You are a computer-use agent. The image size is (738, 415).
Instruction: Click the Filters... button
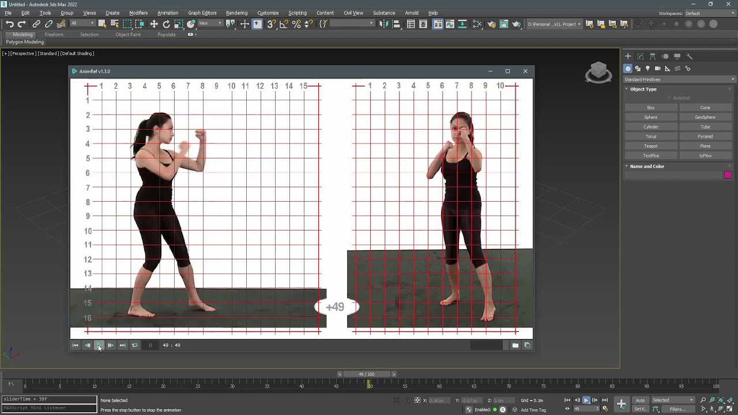(x=677, y=409)
